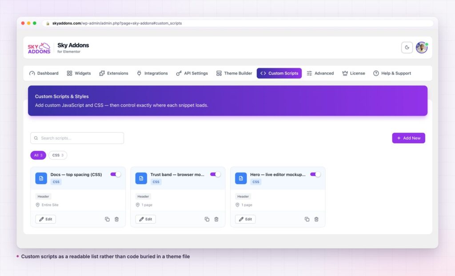This screenshot has width=455, height=276.
Task: Click the 'Trust band — browser mo...' title
Action: 177,174
